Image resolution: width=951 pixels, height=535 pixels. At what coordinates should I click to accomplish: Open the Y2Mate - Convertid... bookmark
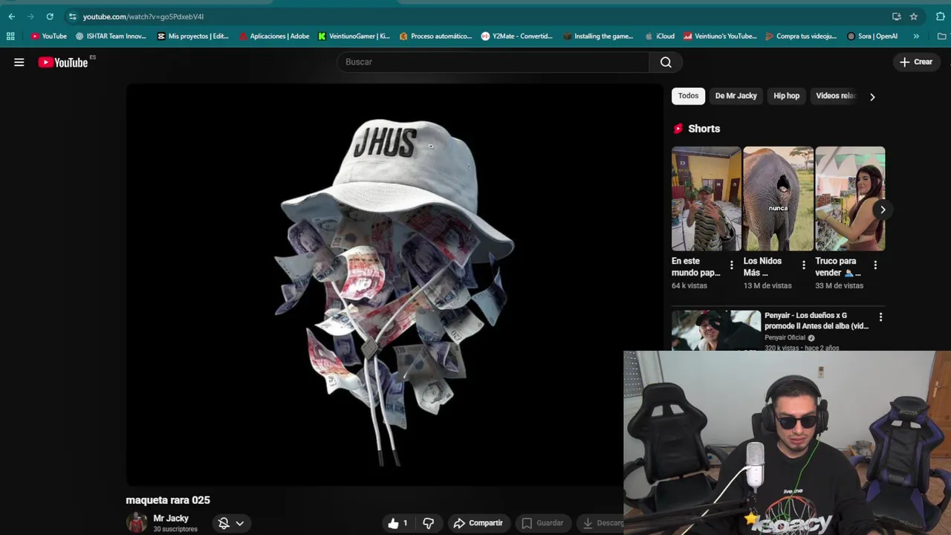516,36
